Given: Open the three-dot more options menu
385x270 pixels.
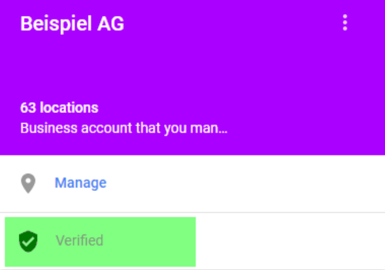Looking at the screenshot, I should tap(345, 23).
